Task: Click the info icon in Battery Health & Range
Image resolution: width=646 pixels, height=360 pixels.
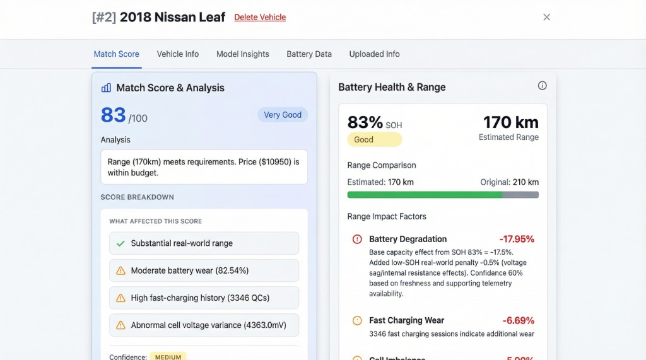Action: [542, 86]
